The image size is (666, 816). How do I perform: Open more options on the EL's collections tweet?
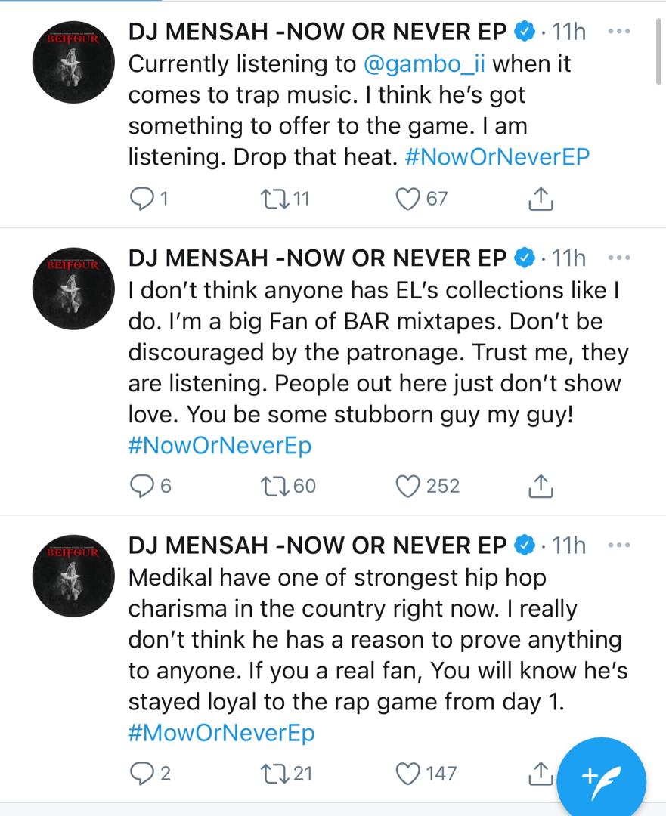tap(619, 258)
